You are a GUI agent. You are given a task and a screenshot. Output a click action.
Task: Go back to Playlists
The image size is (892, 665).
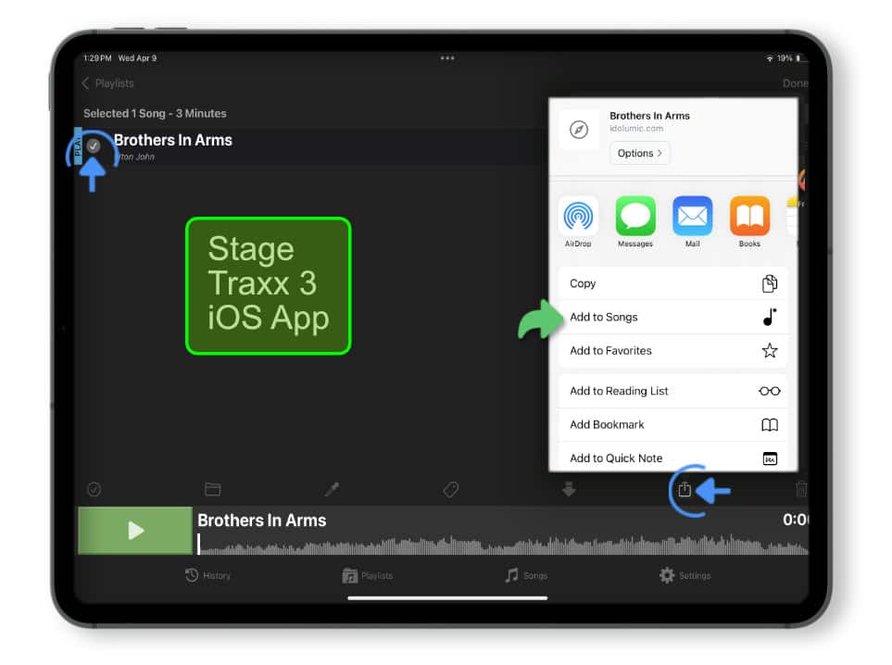(x=108, y=83)
